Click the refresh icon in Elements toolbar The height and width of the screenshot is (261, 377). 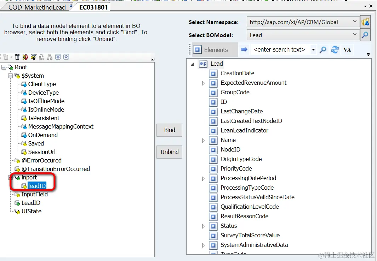click(335, 50)
